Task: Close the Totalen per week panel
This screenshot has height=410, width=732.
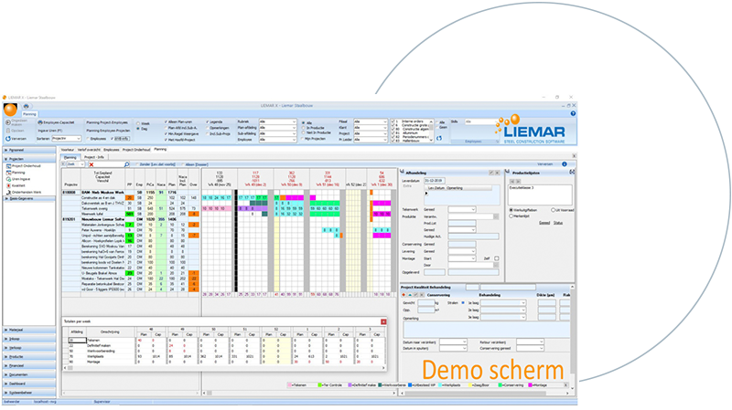Action: (383, 321)
